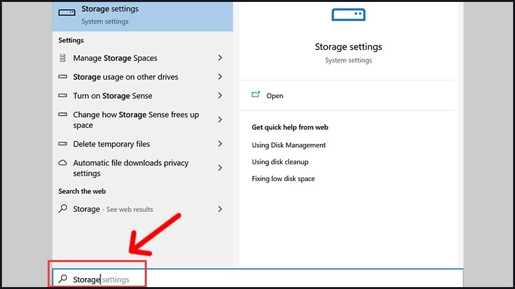Click the cloud icon for Automatic file downloads privacy
This screenshot has height=289, width=515.
click(x=62, y=163)
